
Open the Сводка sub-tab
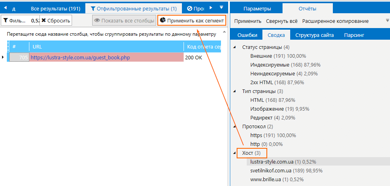pyautogui.click(x=276, y=35)
